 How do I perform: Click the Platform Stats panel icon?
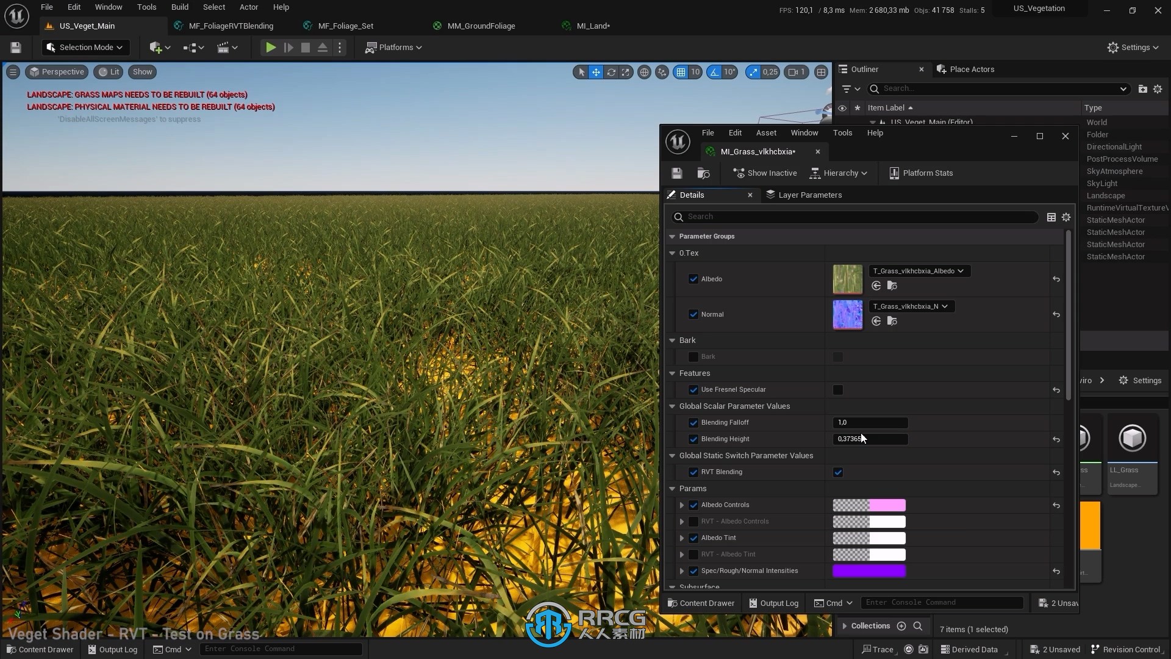tap(894, 172)
